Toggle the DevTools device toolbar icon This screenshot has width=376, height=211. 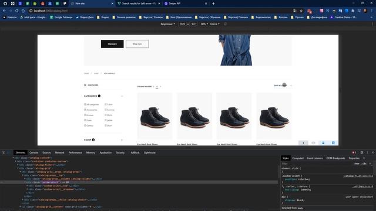pos(8,152)
